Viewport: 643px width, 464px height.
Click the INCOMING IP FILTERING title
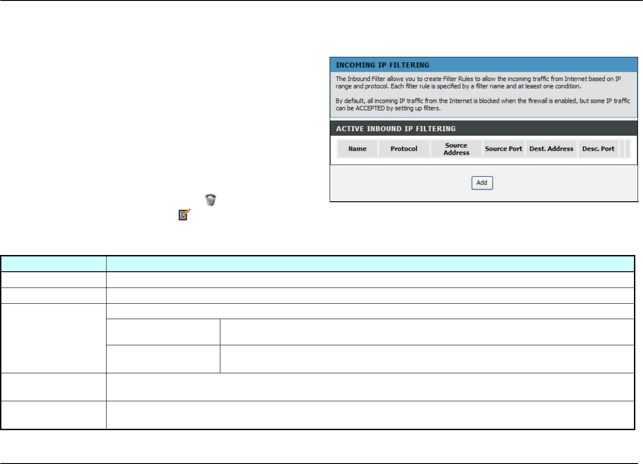(382, 65)
